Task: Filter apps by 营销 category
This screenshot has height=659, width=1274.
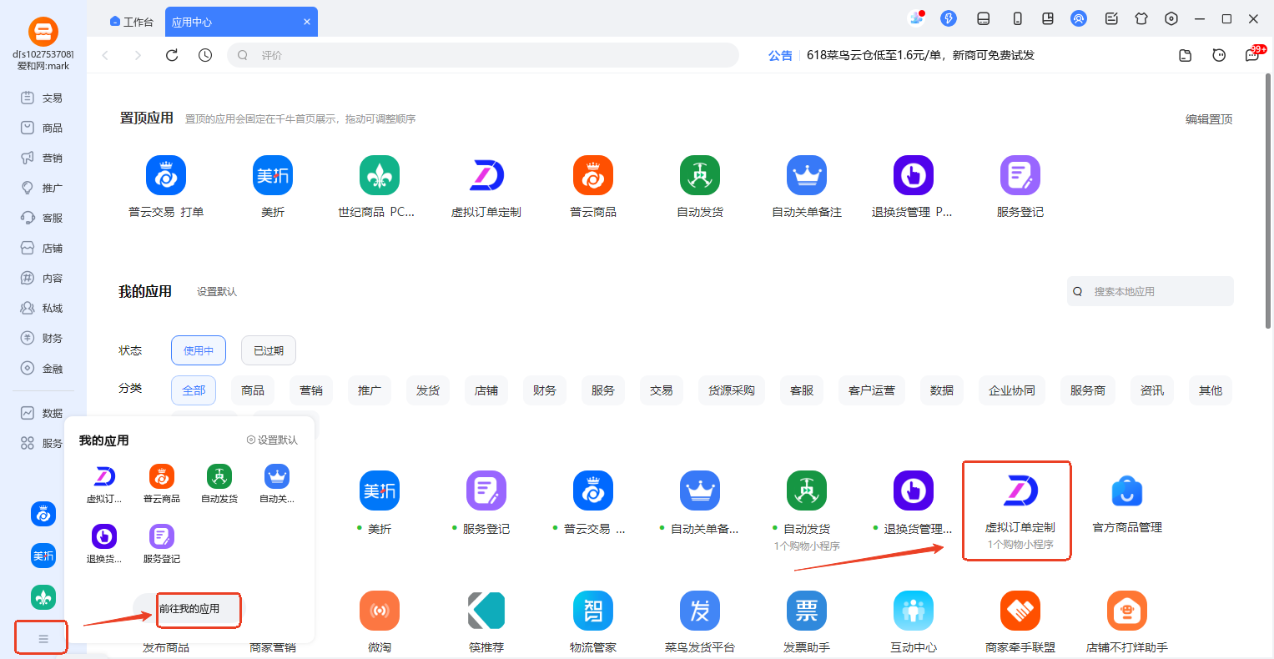Action: (x=311, y=390)
